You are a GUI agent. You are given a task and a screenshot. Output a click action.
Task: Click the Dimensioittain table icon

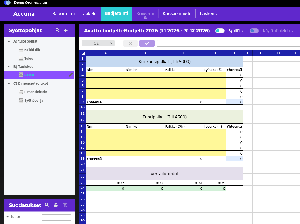(x=21, y=92)
